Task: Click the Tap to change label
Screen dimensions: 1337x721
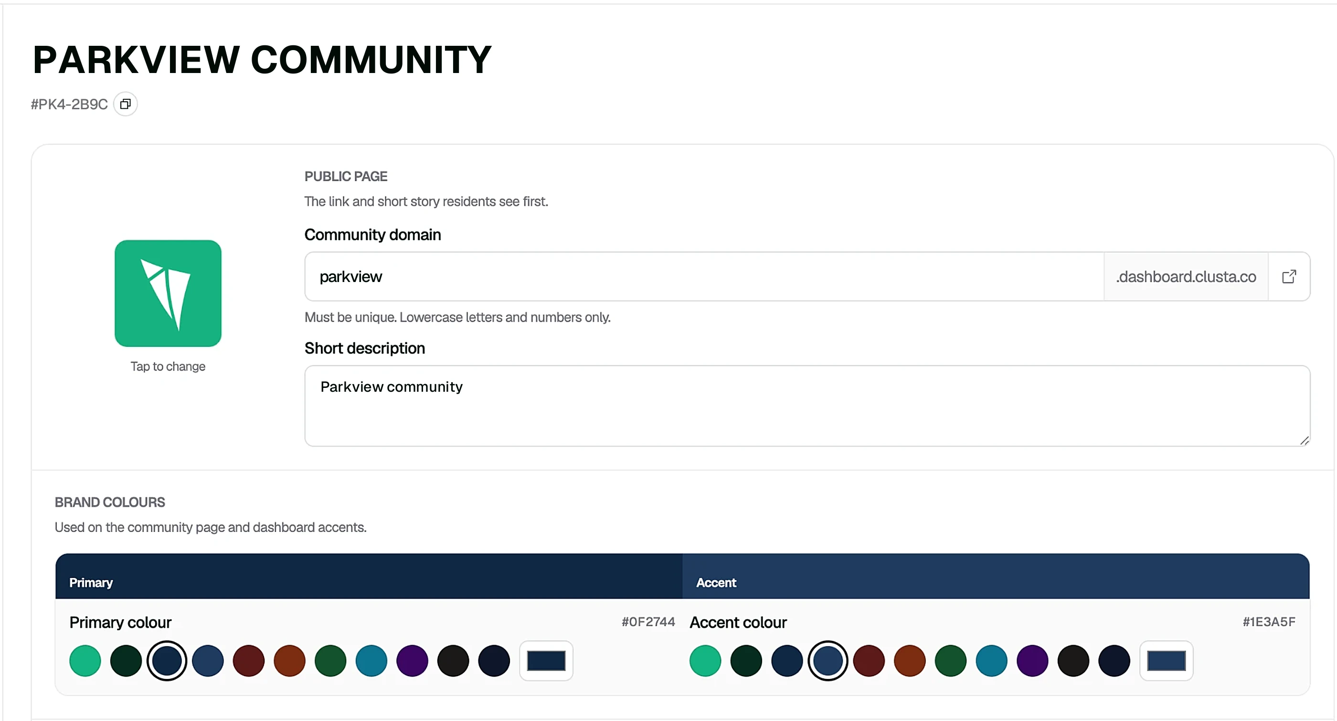Action: [x=168, y=366]
